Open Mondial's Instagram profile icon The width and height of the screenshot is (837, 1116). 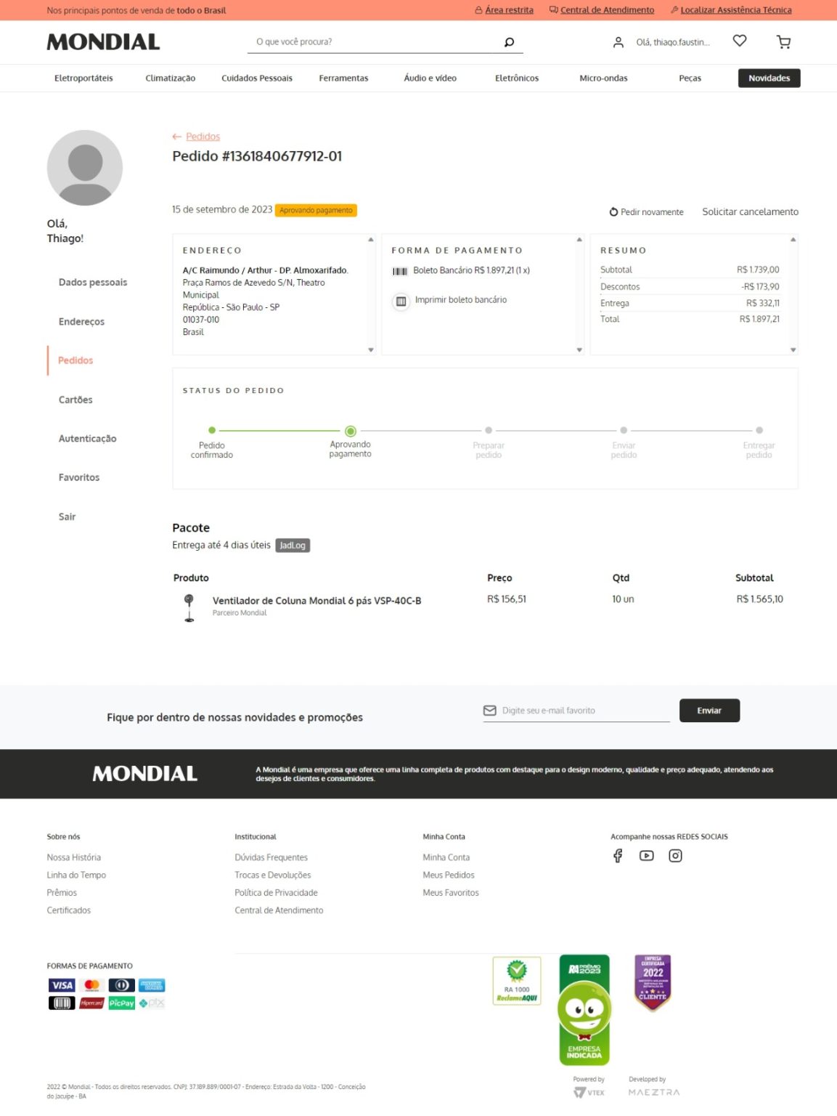point(675,855)
